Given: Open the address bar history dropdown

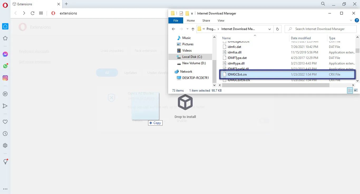Looking at the screenshot, I should pos(269,29).
